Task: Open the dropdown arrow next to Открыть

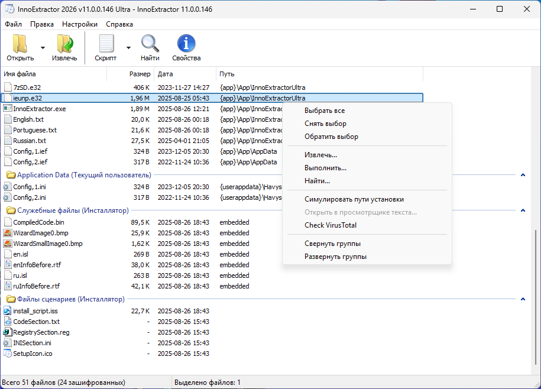Action: (x=43, y=47)
